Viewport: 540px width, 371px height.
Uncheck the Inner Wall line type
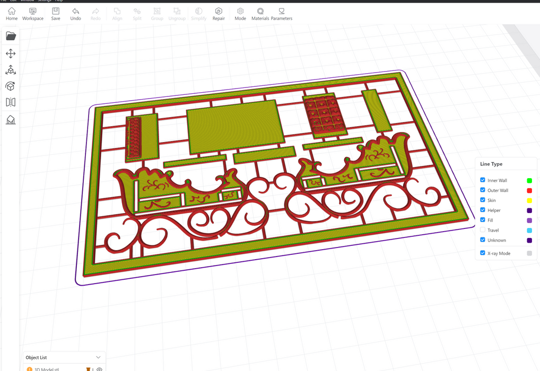483,180
